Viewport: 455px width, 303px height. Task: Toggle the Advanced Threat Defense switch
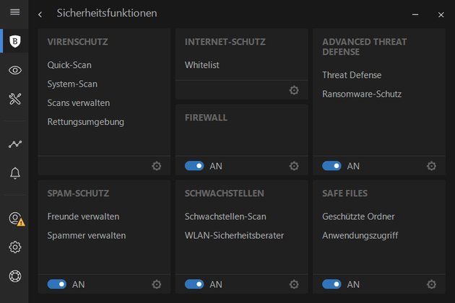point(331,166)
